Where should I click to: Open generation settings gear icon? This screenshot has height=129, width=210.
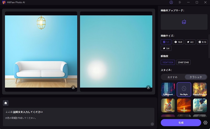coord(205,123)
